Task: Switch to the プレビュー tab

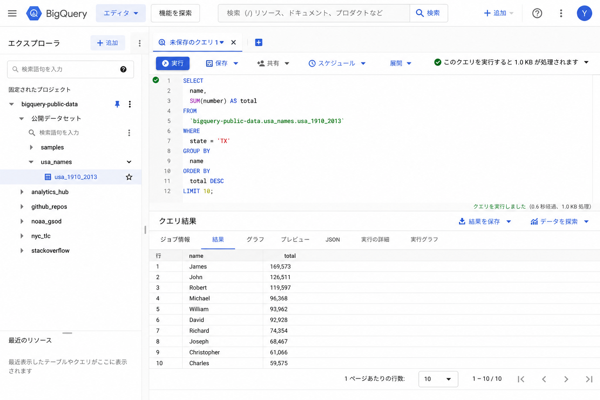Action: tap(295, 239)
